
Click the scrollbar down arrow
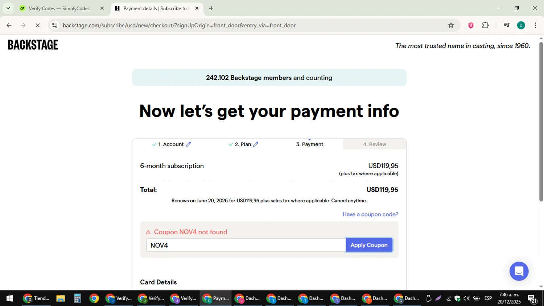point(541,286)
